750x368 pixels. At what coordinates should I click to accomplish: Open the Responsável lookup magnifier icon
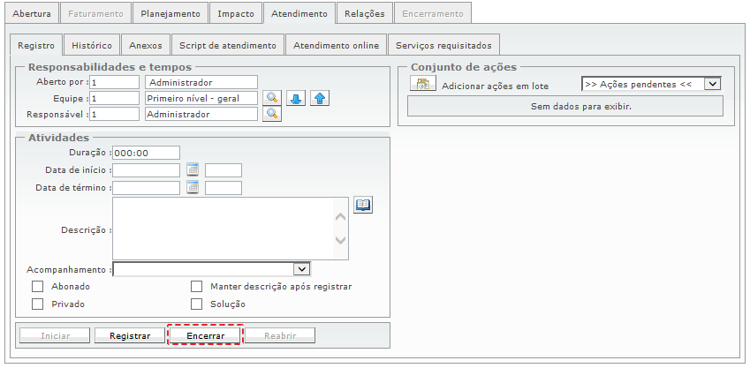(272, 114)
